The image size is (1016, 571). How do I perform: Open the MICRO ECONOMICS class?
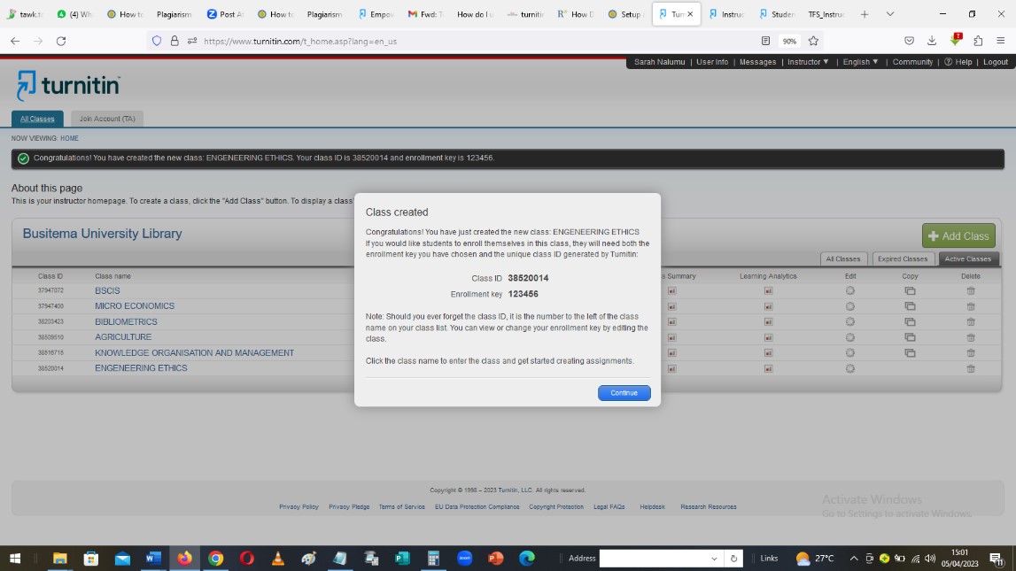click(x=135, y=306)
